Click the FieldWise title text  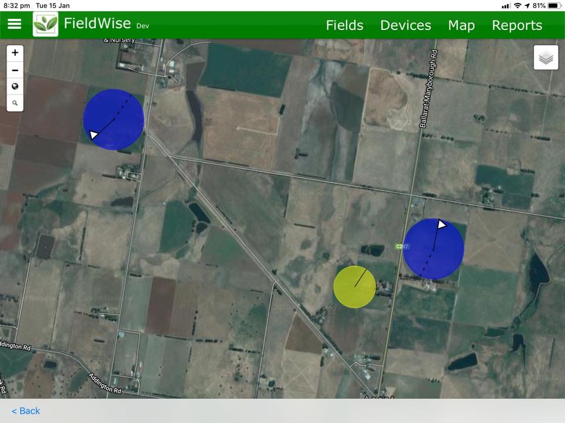pos(97,24)
